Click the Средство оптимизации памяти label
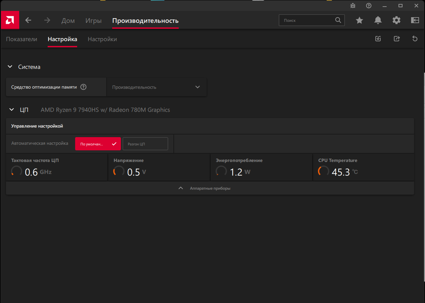The height and width of the screenshot is (303, 425). tap(44, 87)
